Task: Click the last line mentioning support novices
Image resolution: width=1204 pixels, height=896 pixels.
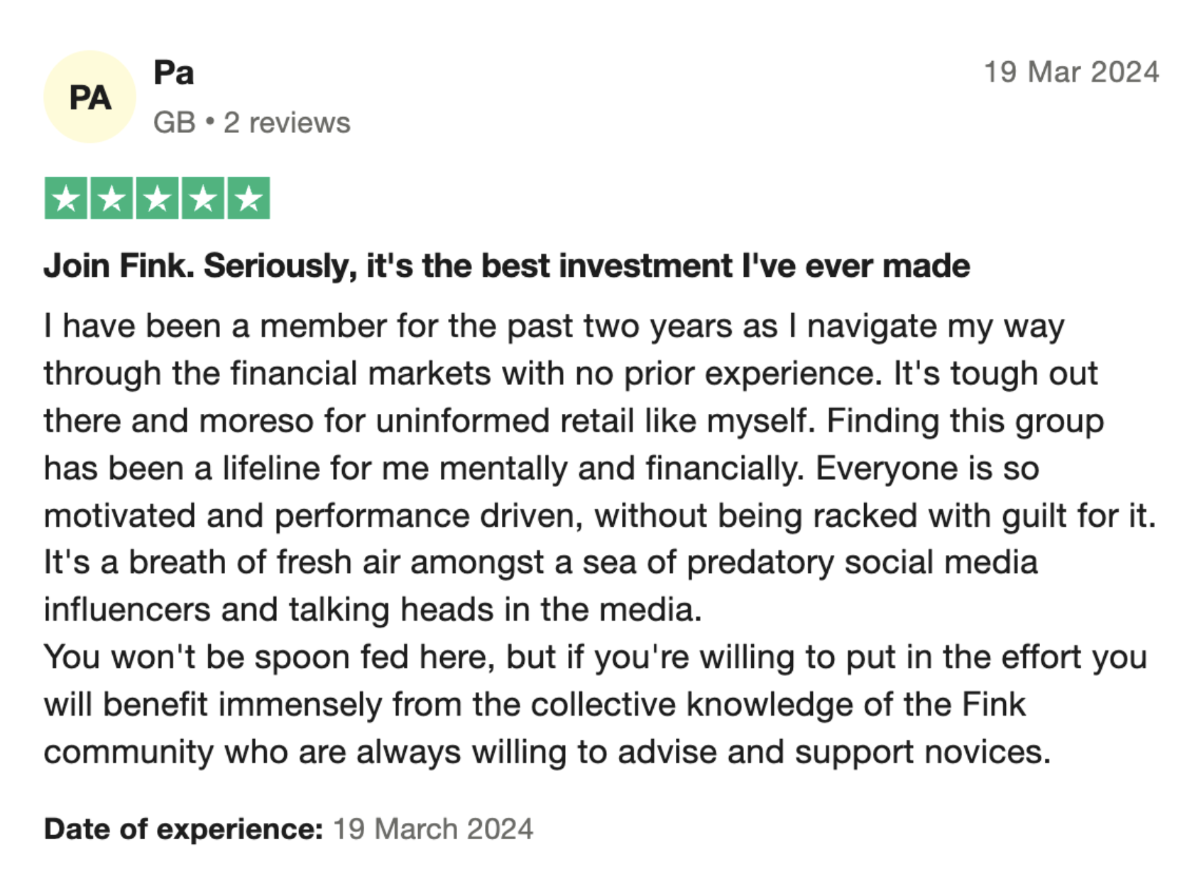Action: 547,752
